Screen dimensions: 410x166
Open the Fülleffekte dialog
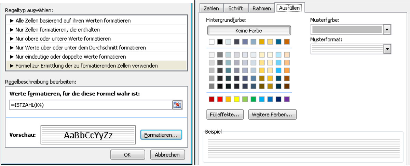[225, 115]
